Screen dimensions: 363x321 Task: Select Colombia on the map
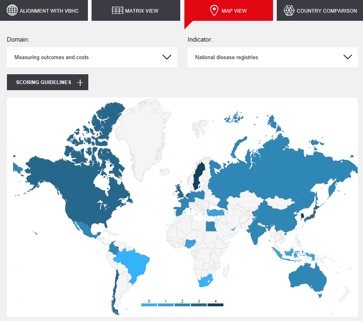click(x=114, y=248)
